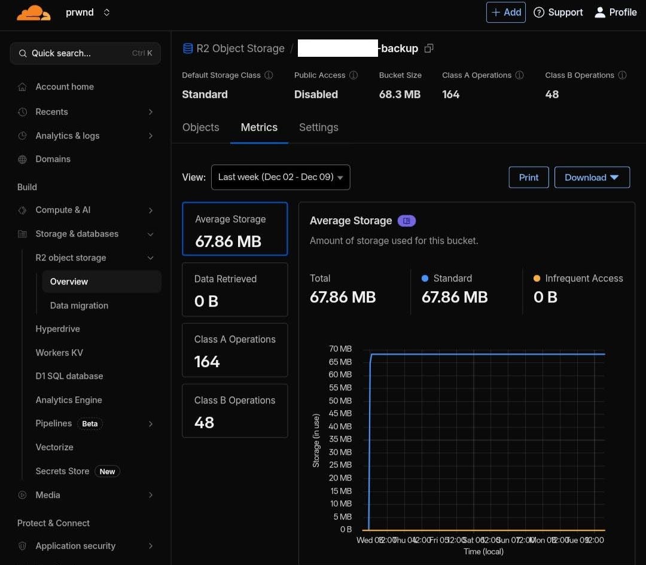Expand Pipelines Beta chevron

[x=150, y=424]
